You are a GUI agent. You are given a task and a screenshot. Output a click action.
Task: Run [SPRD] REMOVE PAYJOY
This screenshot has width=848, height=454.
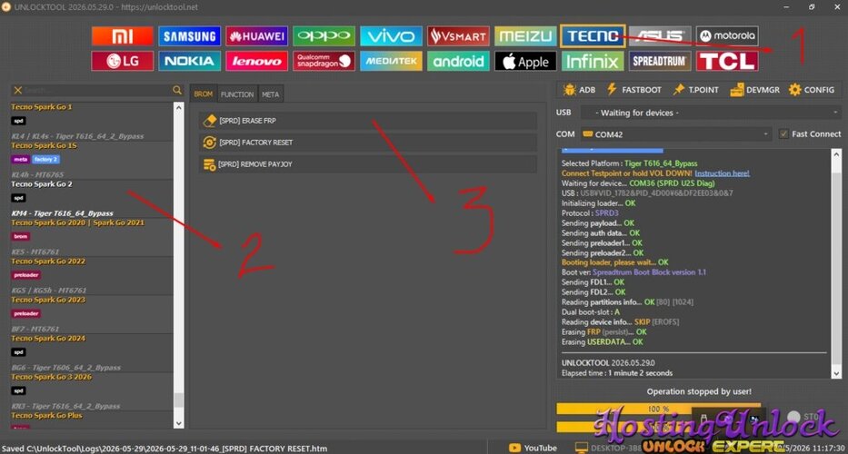pyautogui.click(x=368, y=163)
